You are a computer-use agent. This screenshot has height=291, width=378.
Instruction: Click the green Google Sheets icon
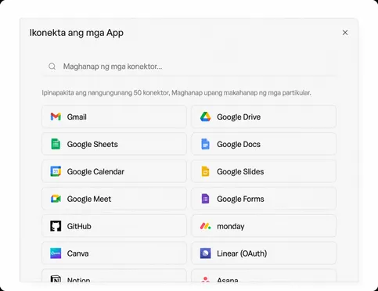(56, 144)
